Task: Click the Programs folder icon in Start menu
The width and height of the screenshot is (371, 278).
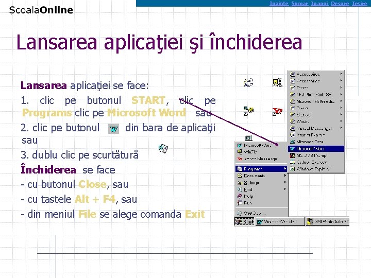Action: (x=240, y=169)
